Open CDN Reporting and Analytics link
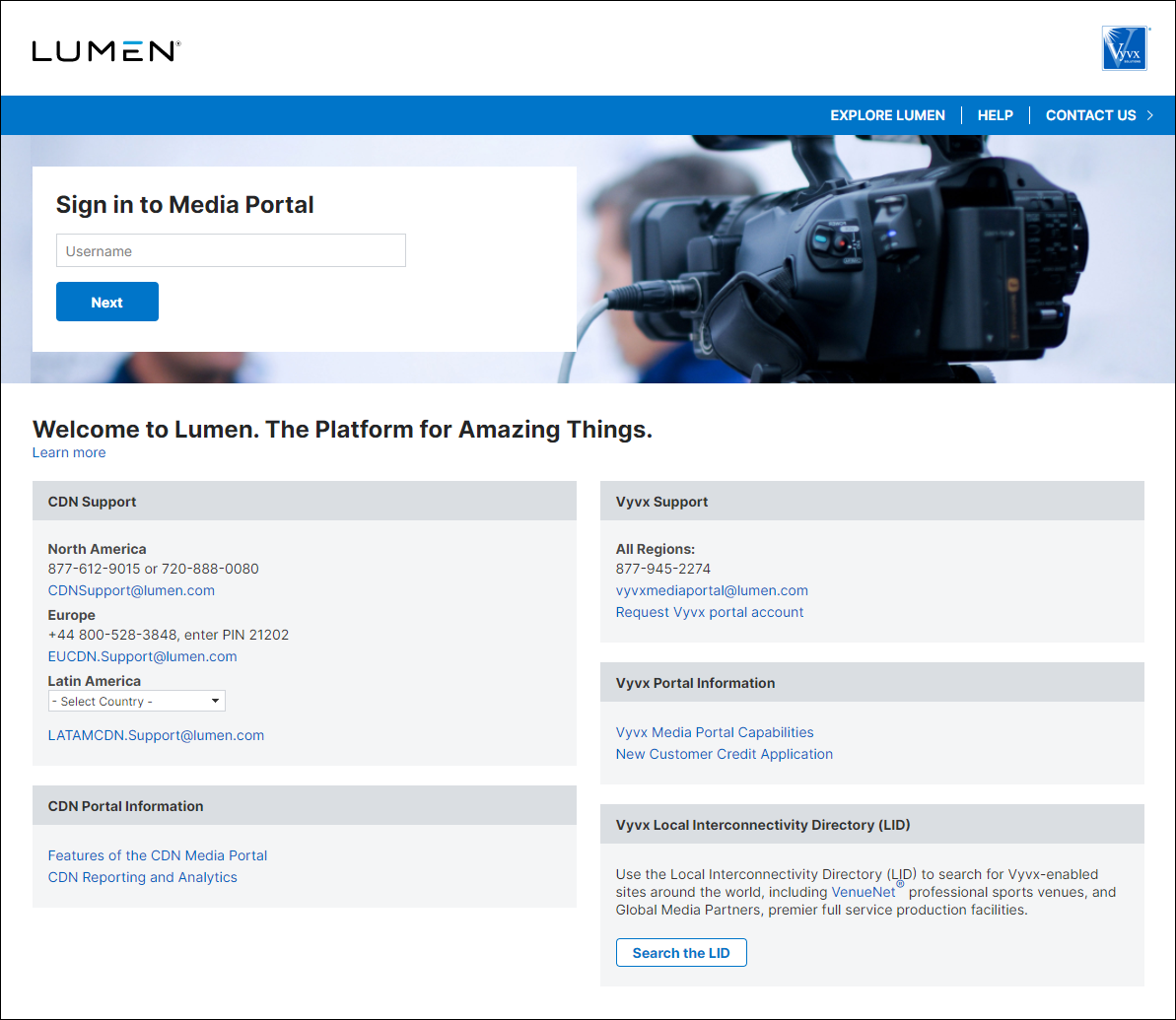The image size is (1176, 1020). 143,877
